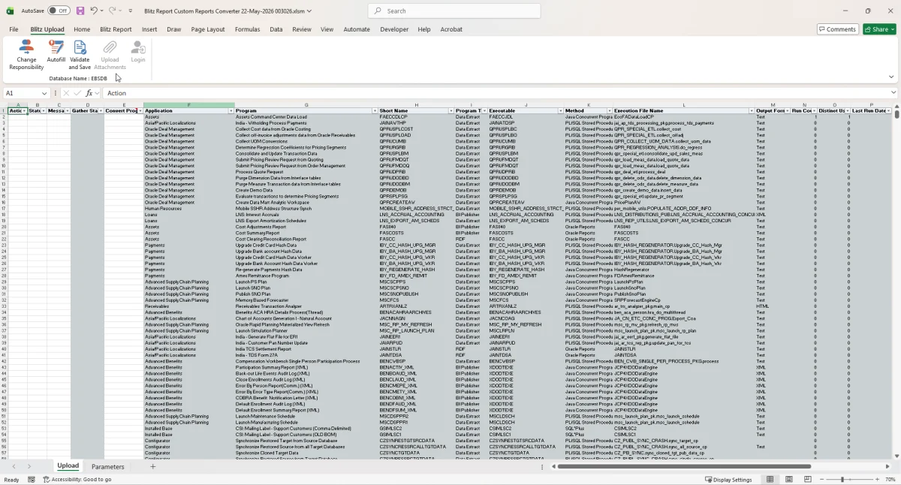Open the Acrobat ribbon tab

pyautogui.click(x=451, y=29)
